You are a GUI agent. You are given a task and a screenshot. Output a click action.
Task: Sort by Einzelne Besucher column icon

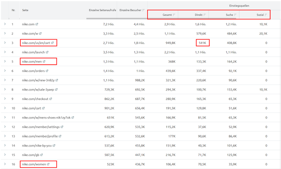coord(143,10)
